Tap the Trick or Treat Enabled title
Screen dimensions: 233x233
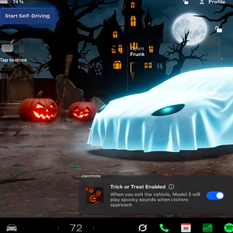138,187
